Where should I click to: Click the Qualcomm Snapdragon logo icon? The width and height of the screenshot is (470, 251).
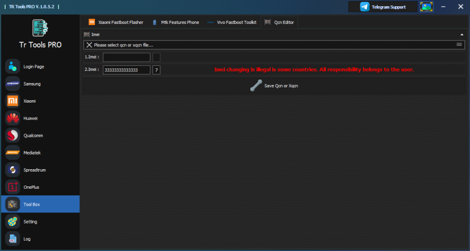click(13, 136)
